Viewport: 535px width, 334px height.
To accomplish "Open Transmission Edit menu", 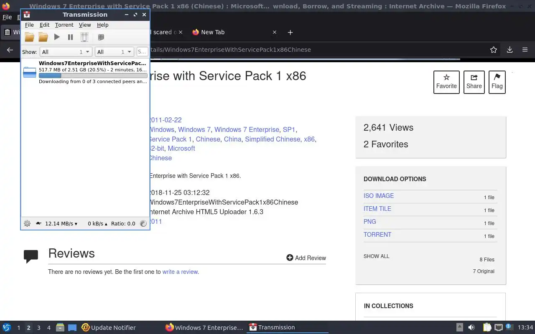I will coord(44,25).
